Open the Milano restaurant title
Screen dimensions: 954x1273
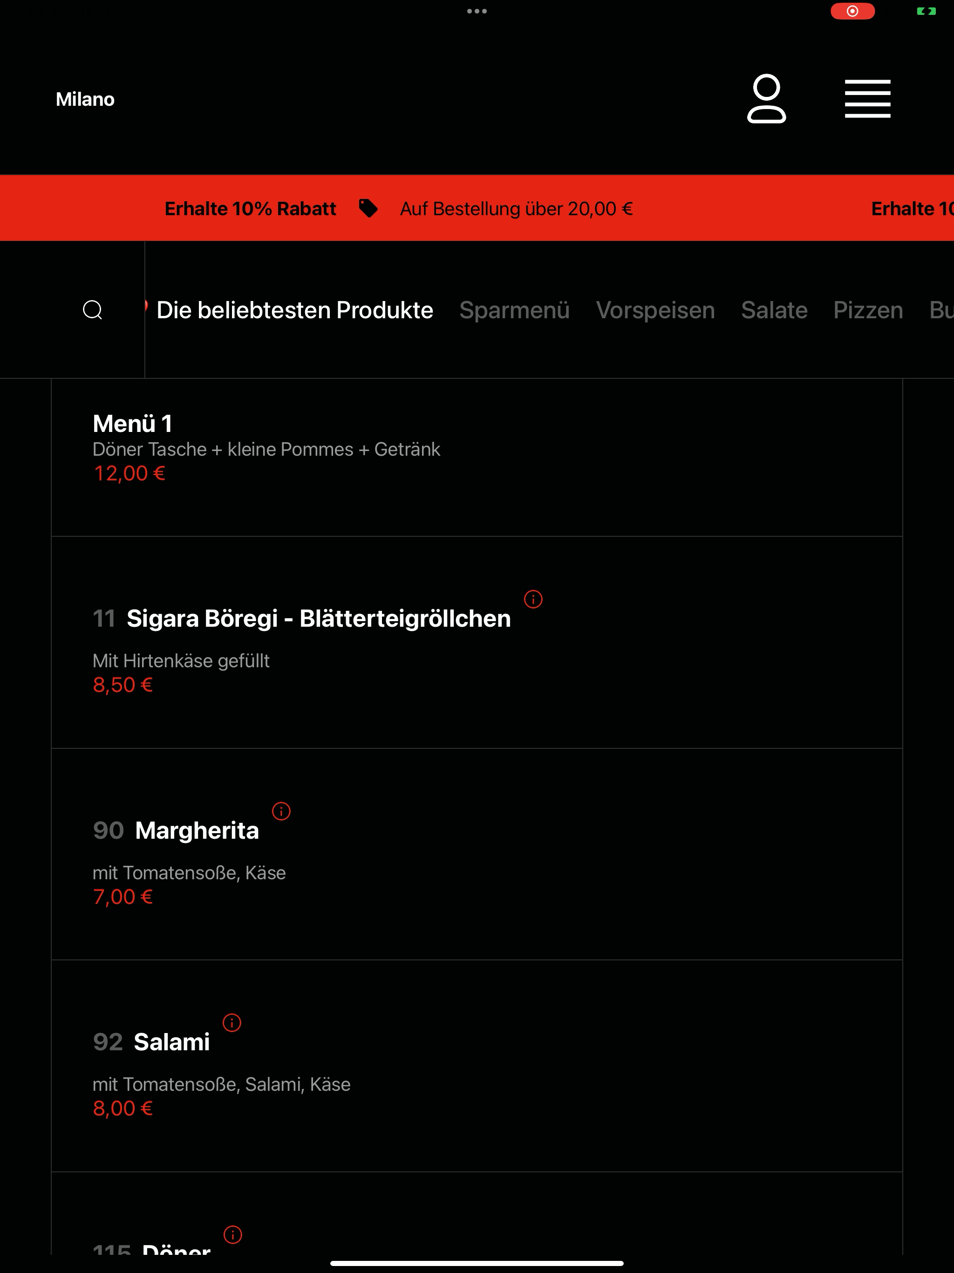click(x=85, y=99)
